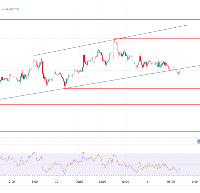The image size is (200, 193).
Task: Select the red horizontal ray starting at the swing low
Action: coord(132,88)
